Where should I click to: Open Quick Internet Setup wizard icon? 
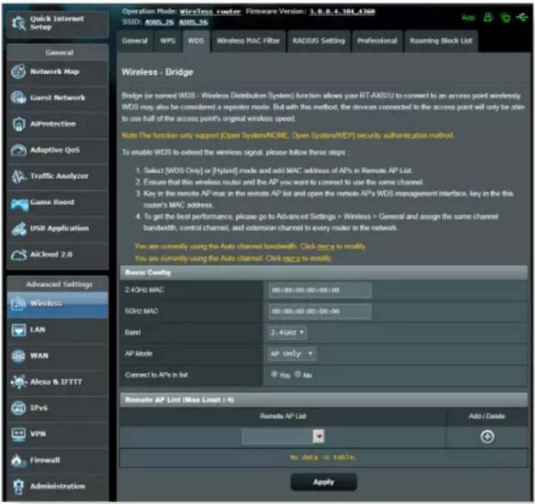(x=19, y=23)
